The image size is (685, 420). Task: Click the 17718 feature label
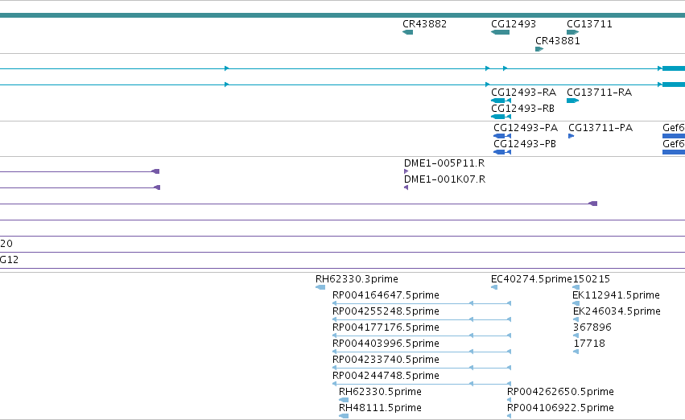coord(589,343)
